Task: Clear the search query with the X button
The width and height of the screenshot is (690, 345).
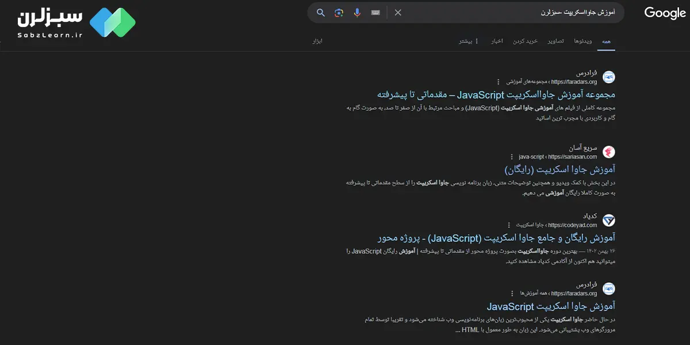Action: coord(398,11)
